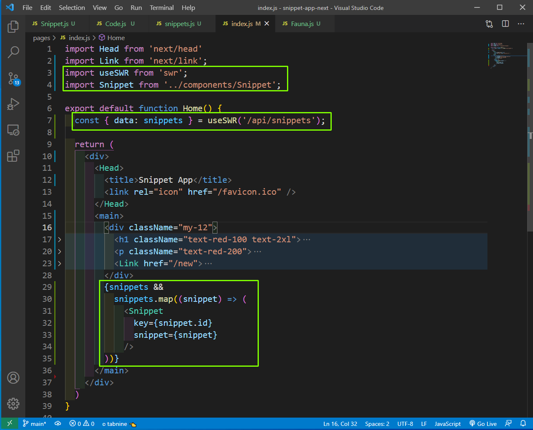Click the pages breadcrumb segment
The image size is (533, 430).
[41, 38]
